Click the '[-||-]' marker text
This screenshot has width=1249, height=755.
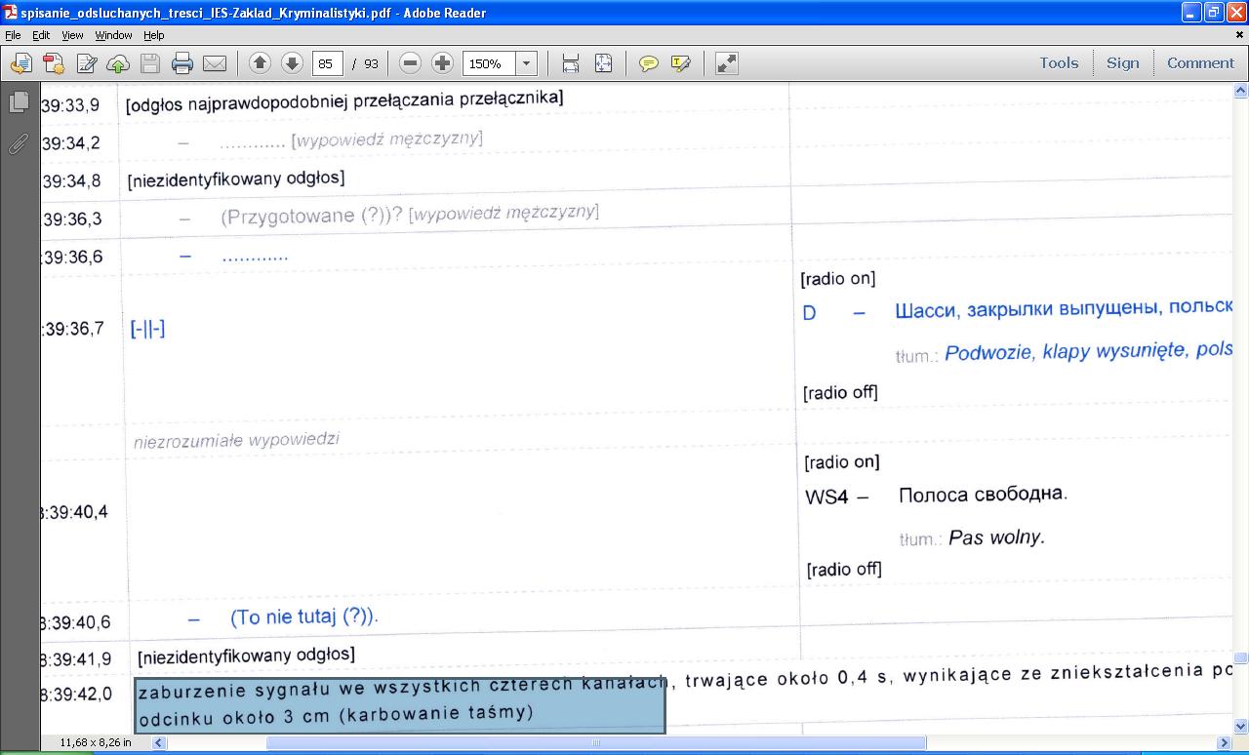point(147,329)
